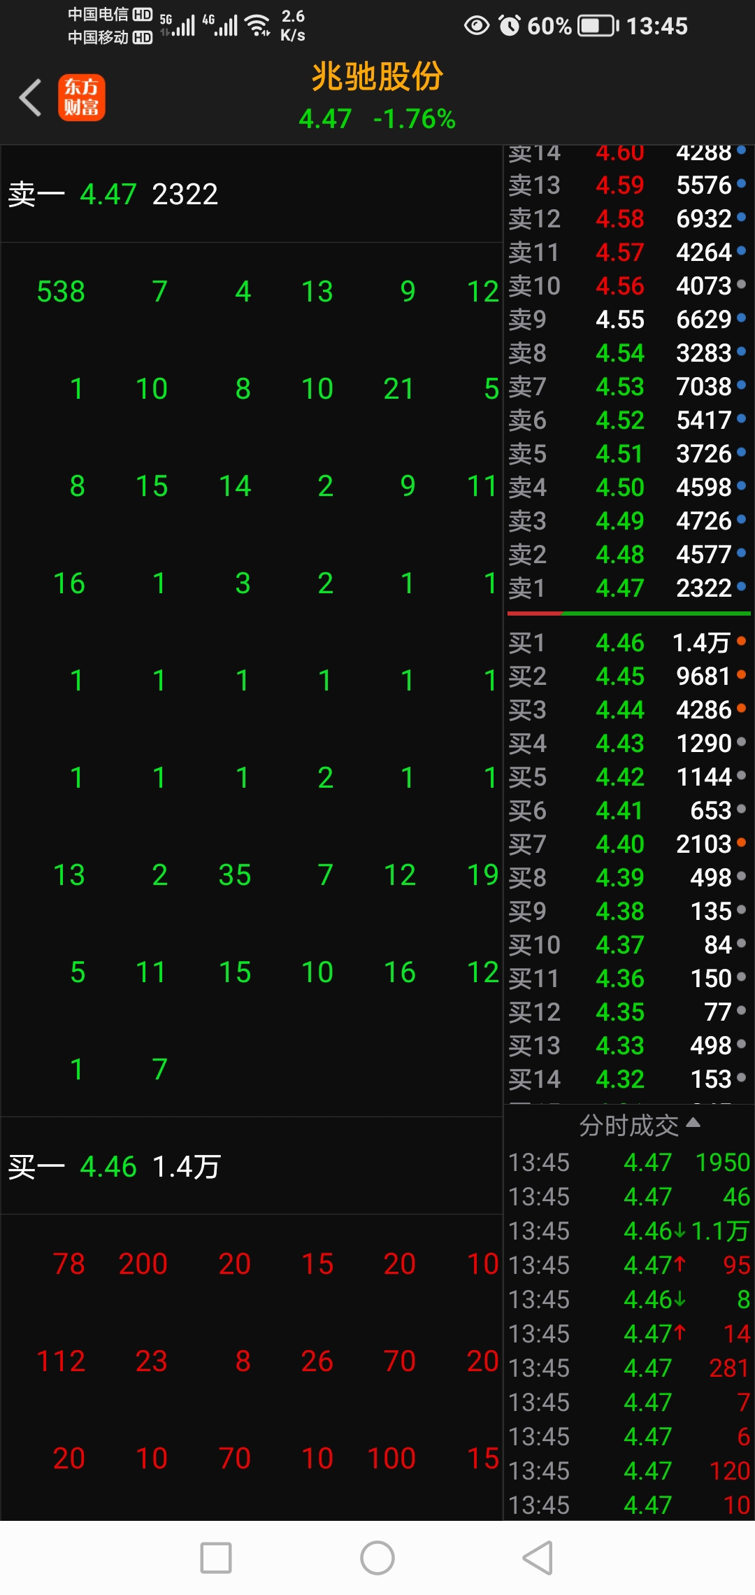Tap the blue dot beside 卖11 4264
Image resolution: width=755 pixels, height=1595 pixels.
pos(741,251)
